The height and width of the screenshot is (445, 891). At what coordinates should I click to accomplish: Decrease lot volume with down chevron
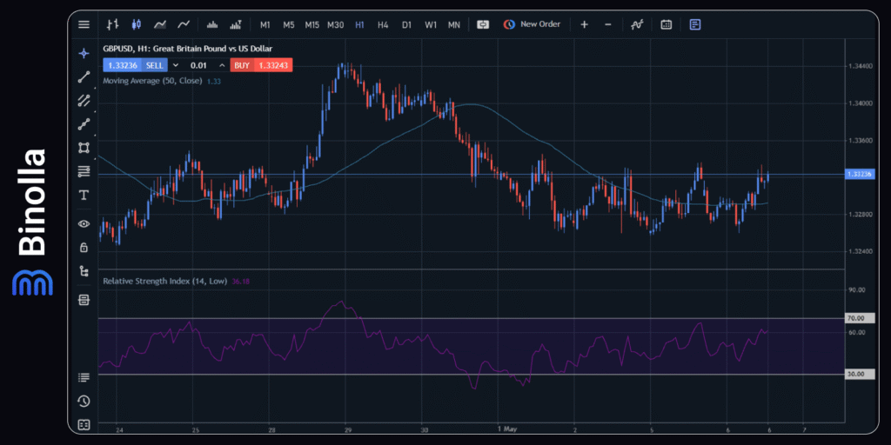[x=175, y=65]
